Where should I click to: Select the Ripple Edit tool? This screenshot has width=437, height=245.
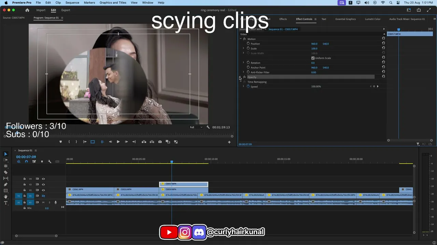tap(5, 166)
